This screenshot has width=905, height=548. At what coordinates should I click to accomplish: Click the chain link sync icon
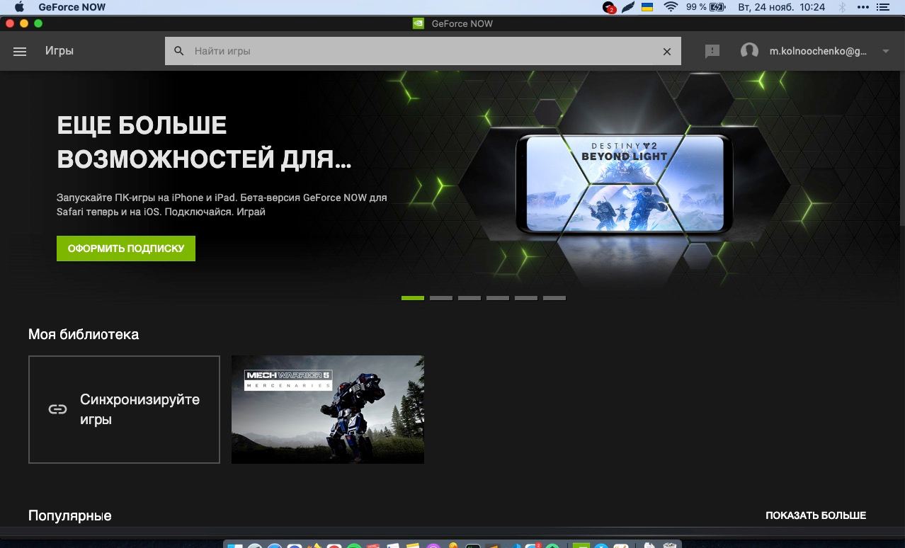pyautogui.click(x=57, y=409)
